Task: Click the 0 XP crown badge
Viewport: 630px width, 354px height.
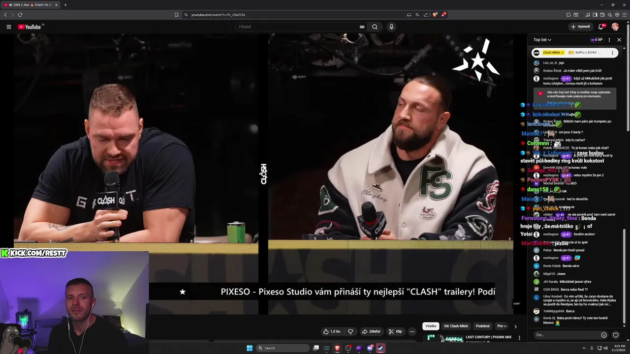Action: 597,40
